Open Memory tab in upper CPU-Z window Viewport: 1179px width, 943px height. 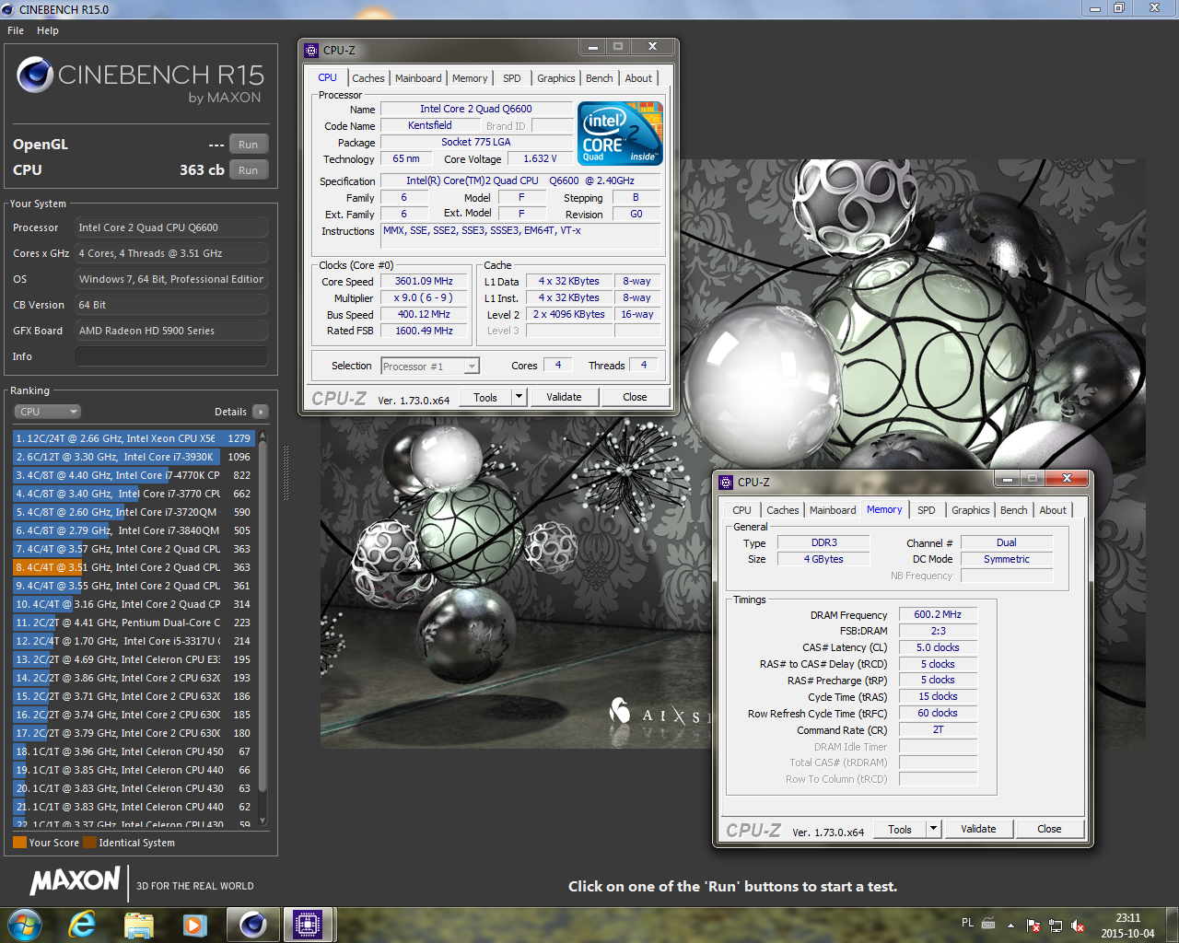coord(470,78)
